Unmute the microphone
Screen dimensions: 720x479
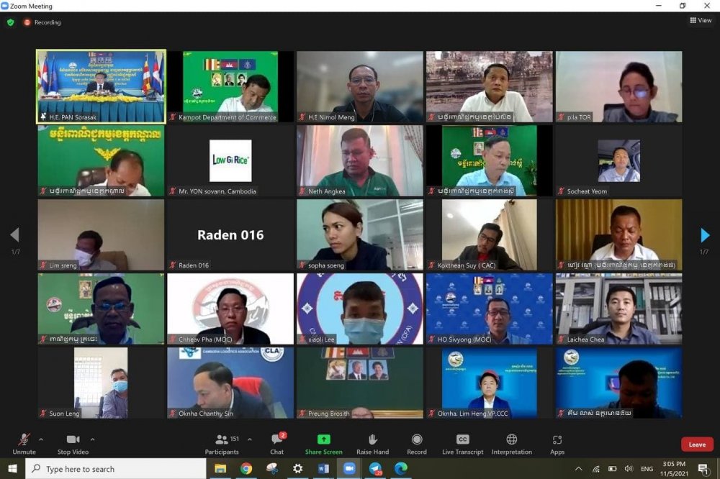[x=24, y=440]
